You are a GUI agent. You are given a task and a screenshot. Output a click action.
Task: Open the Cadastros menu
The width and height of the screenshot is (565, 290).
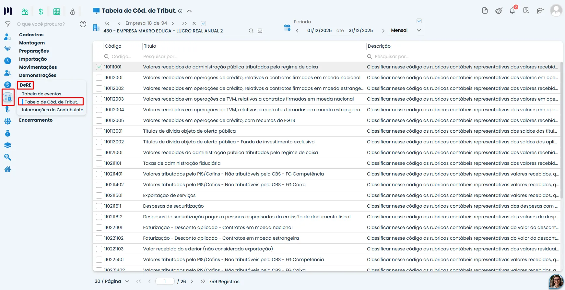[x=31, y=35]
